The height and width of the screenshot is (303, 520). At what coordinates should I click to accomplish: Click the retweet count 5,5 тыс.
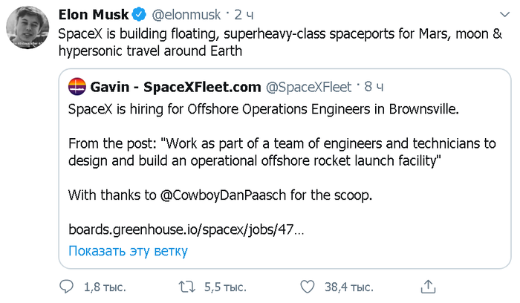224,287
